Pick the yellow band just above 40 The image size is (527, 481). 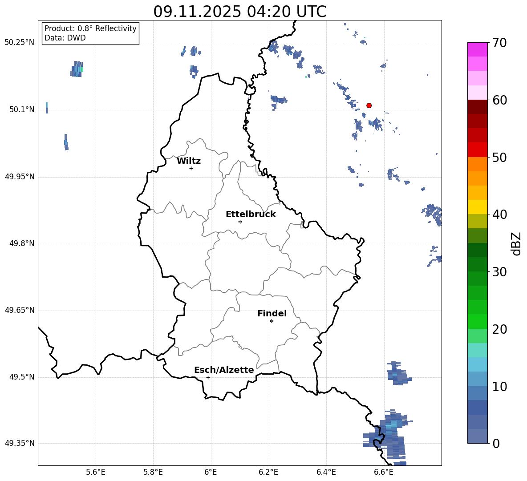click(x=478, y=207)
